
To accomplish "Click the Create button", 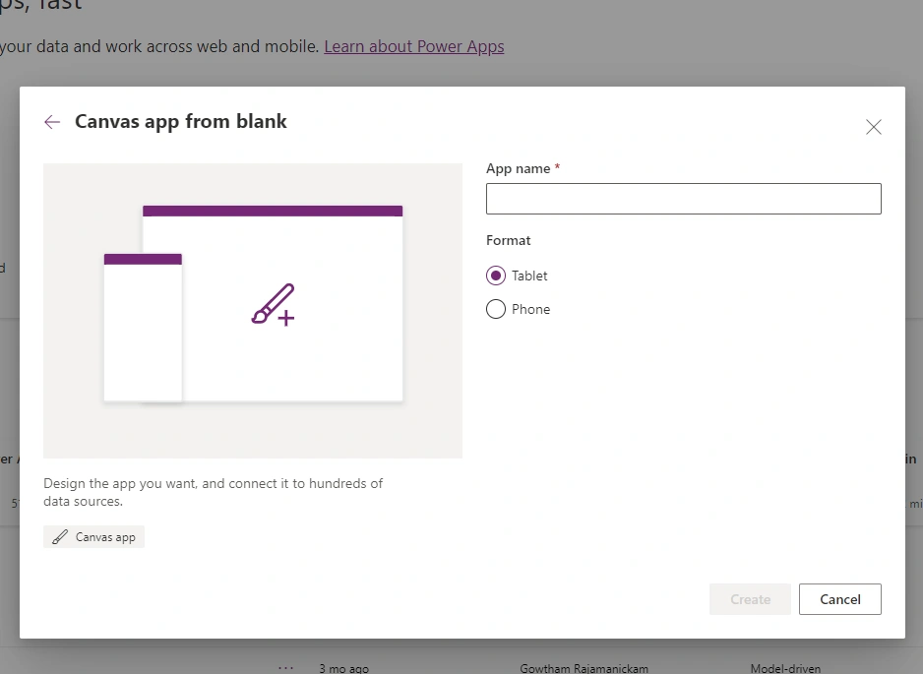I will [x=750, y=599].
